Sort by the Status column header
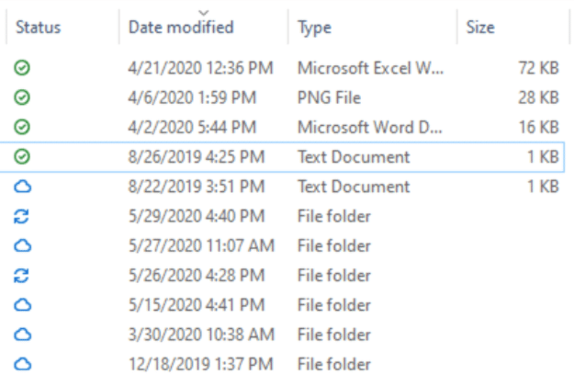 coord(38,28)
